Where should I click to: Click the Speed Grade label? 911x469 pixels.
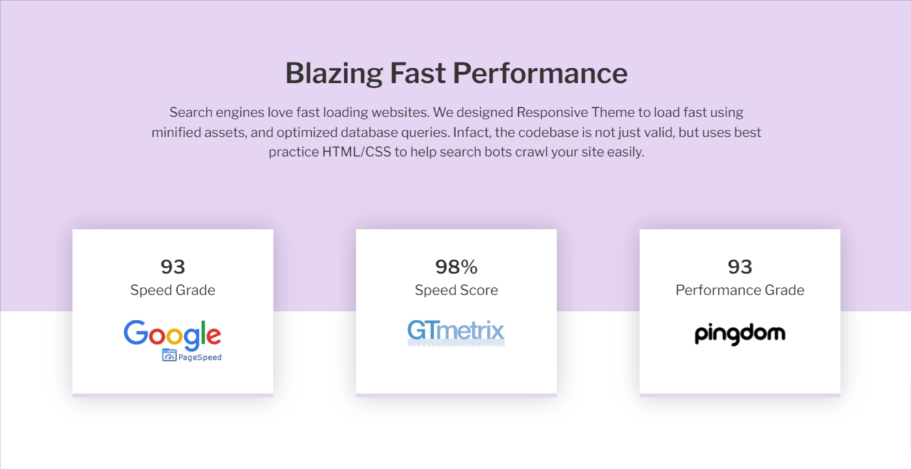point(173,290)
